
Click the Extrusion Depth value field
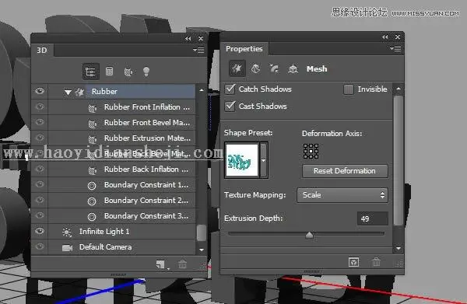[373, 219]
